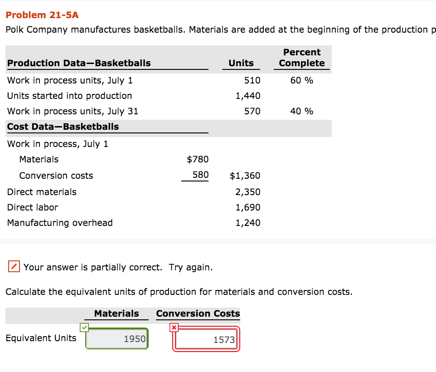Select the Conversion Costs input showing 1573
This screenshot has width=436, height=372.
pyautogui.click(x=206, y=338)
